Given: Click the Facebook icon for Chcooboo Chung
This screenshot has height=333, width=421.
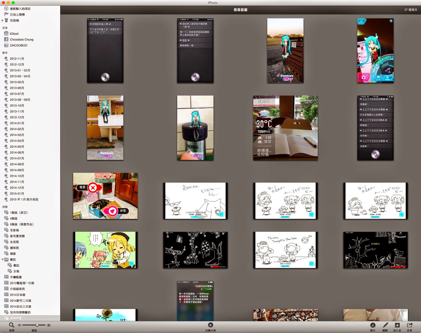Looking at the screenshot, I should (6, 39).
